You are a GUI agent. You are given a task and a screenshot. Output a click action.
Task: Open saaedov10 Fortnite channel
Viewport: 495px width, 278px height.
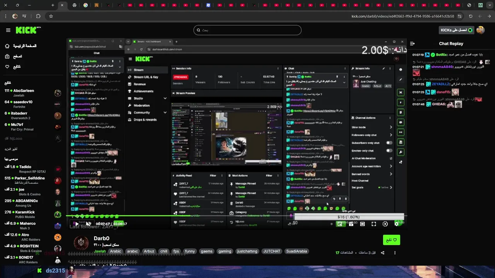click(x=33, y=104)
